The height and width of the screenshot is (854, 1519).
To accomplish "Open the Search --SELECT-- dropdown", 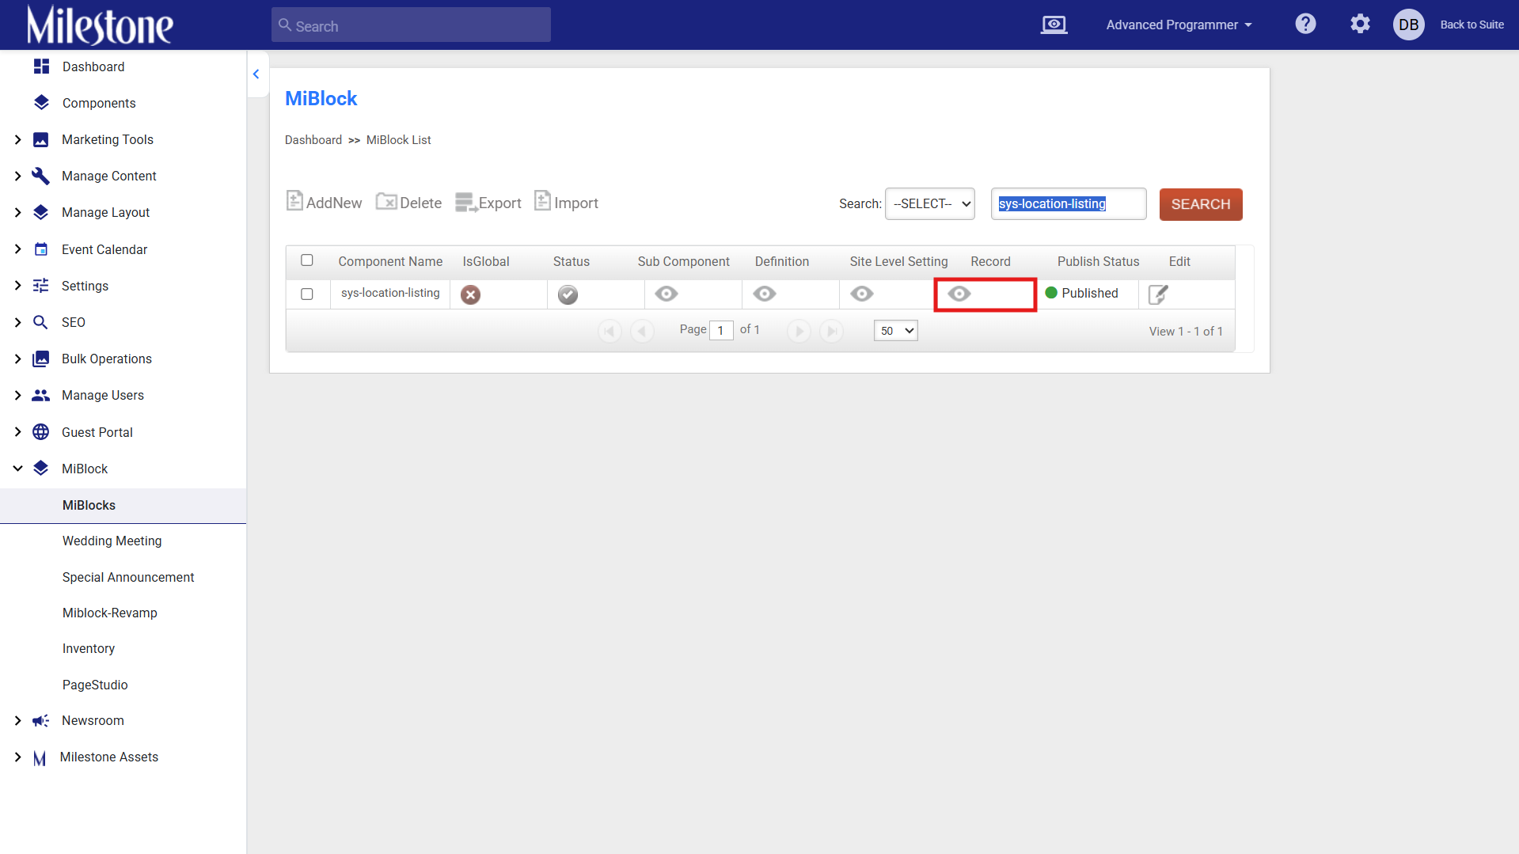I will click(930, 203).
